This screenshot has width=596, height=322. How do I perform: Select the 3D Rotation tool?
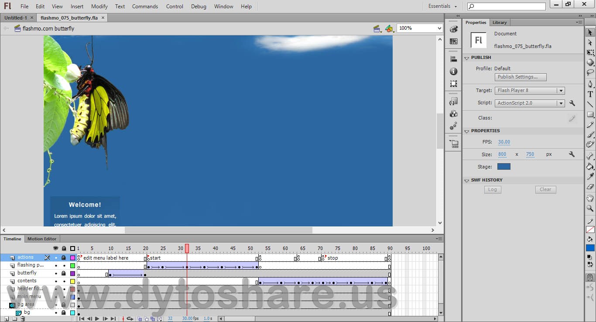[590, 62]
